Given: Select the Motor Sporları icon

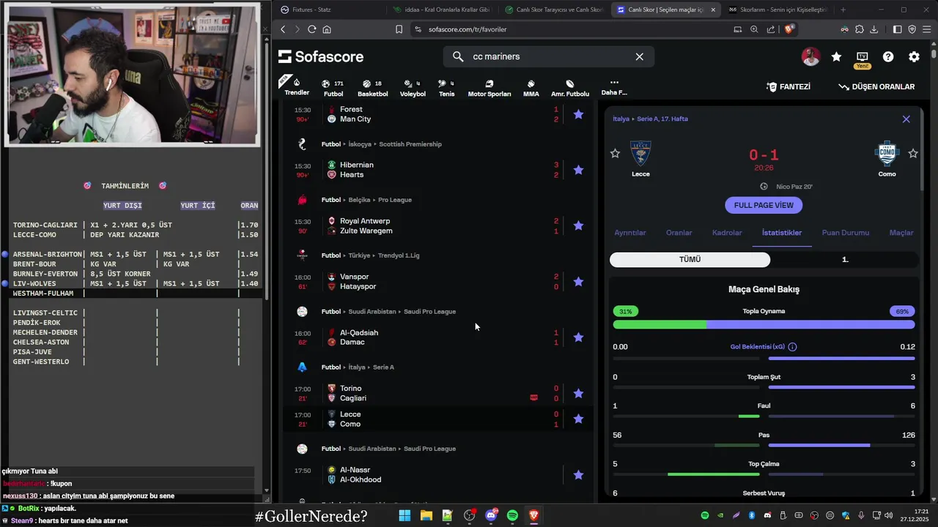Looking at the screenshot, I should [489, 88].
